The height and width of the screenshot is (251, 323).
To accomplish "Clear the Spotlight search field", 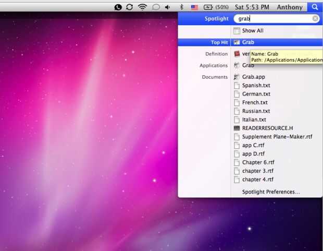I will click(315, 19).
